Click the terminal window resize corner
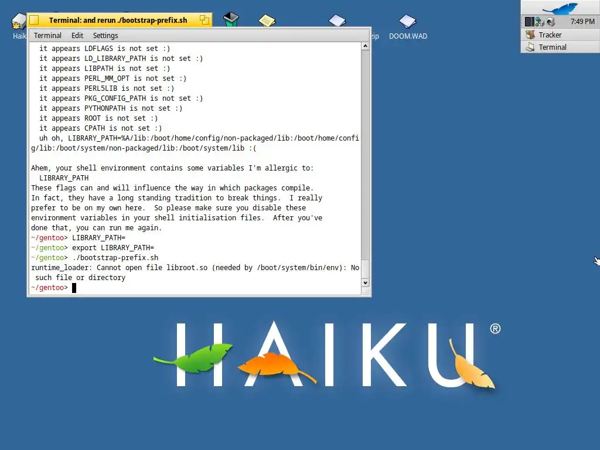 tap(366, 292)
